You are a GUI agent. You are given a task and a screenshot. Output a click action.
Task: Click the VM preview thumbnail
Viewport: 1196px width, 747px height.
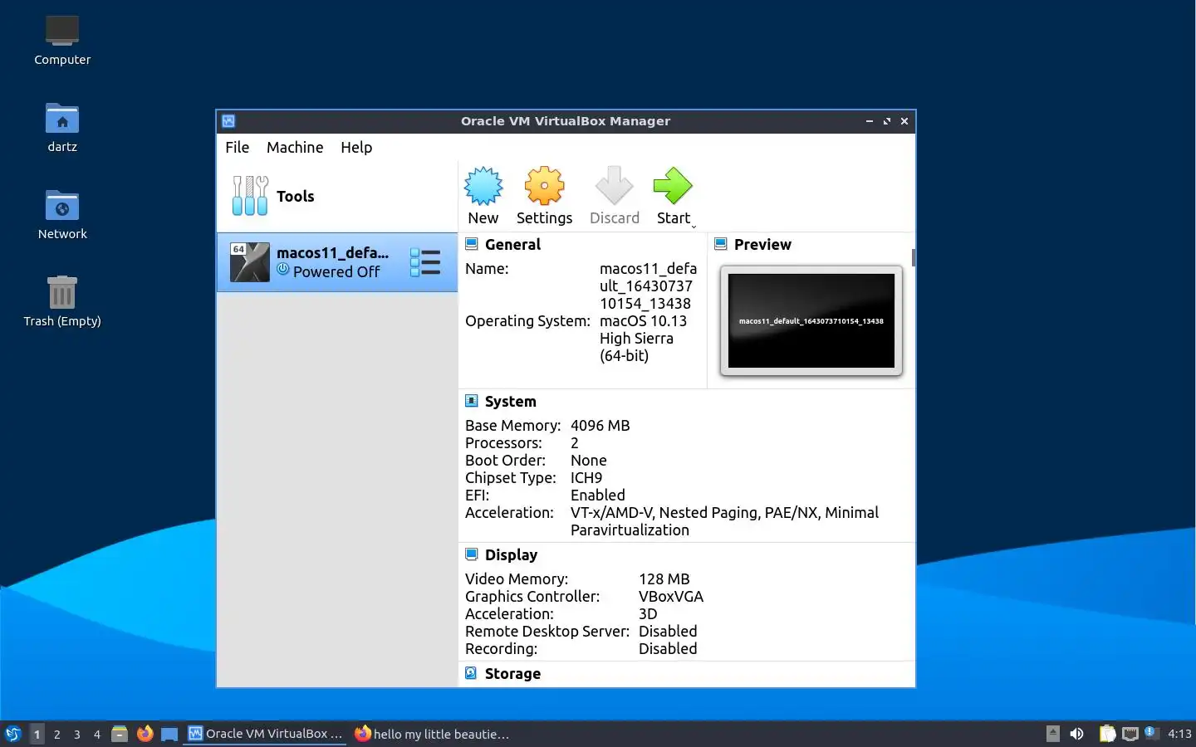811,320
